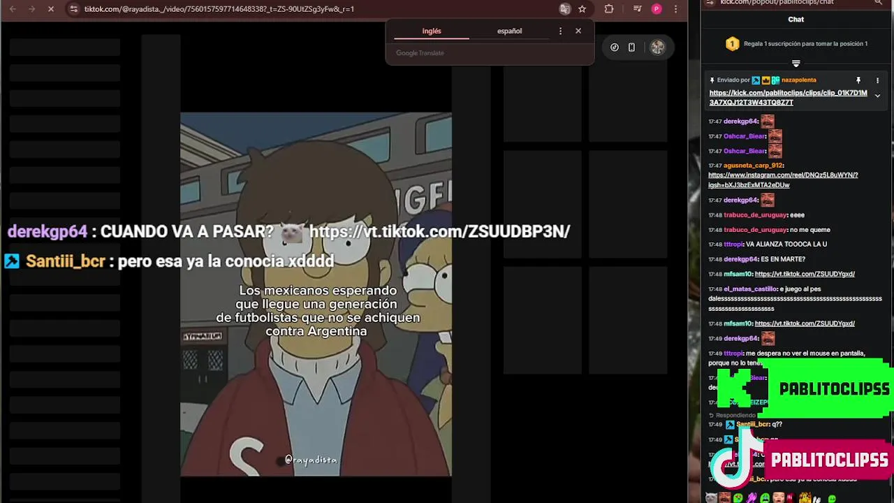The width and height of the screenshot is (894, 503).
Task: Click the white cat emote in the emote bar
Action: (711, 498)
